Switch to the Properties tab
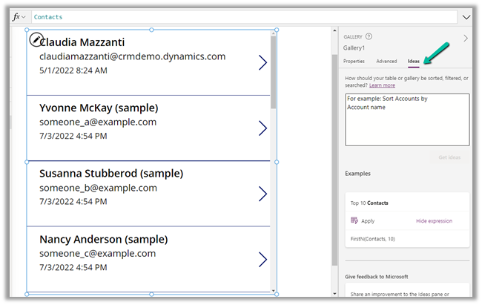 354,62
